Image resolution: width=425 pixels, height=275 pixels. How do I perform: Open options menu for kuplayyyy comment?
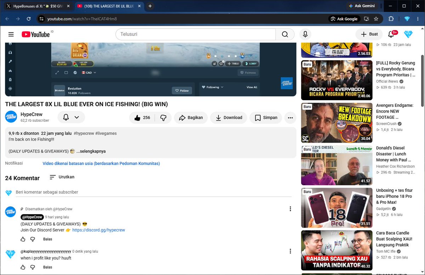tap(290, 251)
